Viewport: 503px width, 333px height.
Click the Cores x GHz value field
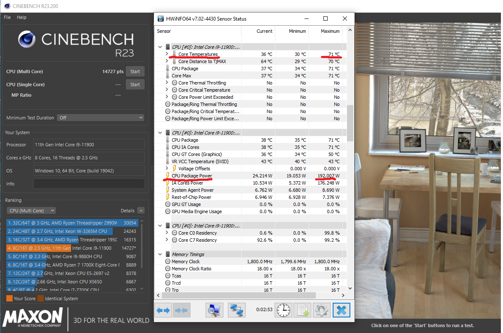(89, 158)
